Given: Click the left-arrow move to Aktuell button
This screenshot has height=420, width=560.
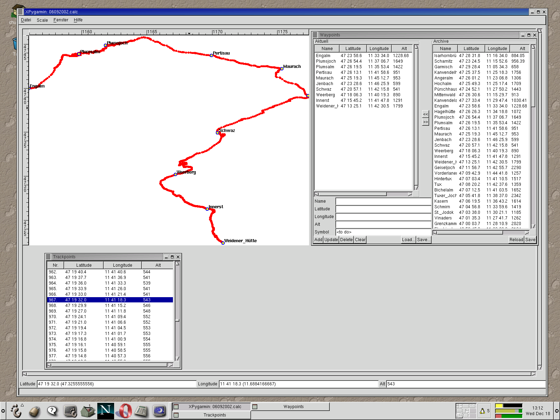Looking at the screenshot, I should pyautogui.click(x=425, y=114).
